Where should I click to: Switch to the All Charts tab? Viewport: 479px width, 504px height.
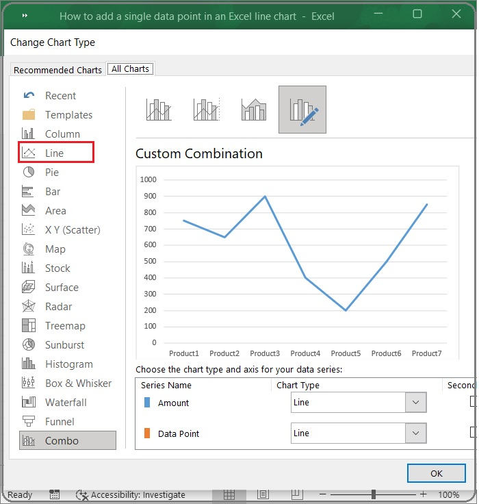tap(130, 68)
